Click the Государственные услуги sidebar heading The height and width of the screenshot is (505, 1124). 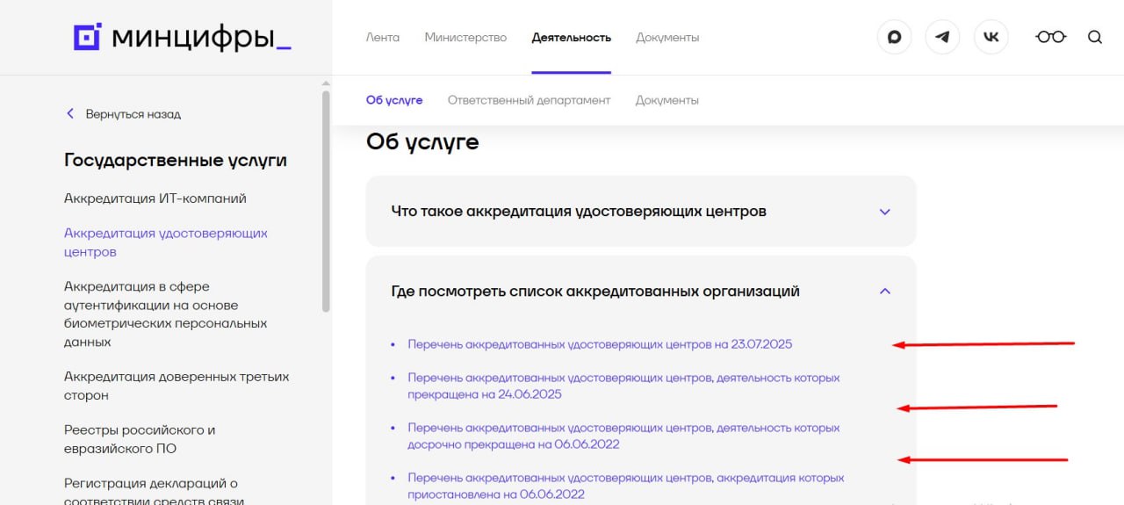point(176,160)
